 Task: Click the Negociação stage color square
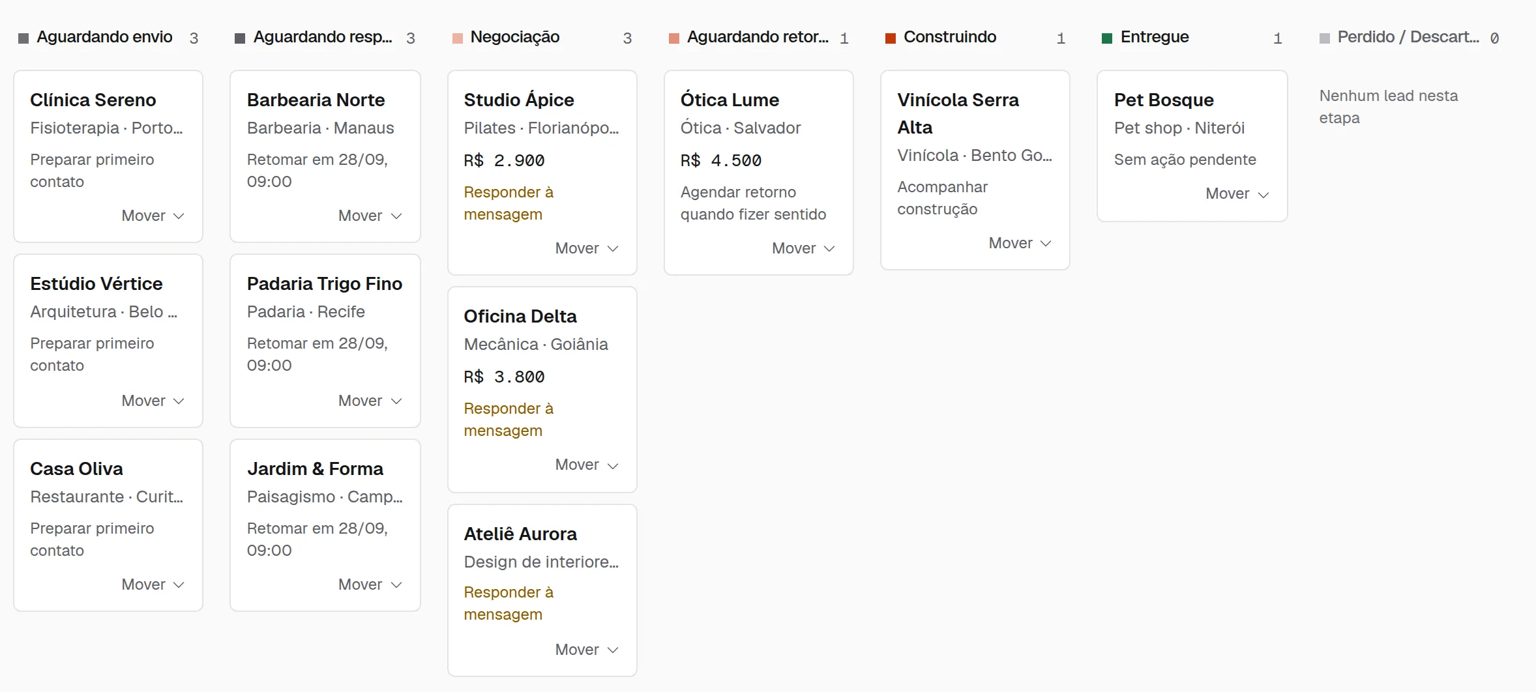[458, 38]
